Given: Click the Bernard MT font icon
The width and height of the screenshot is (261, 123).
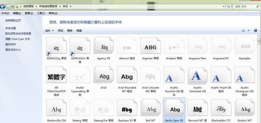Looking at the screenshot, I should coord(198,109).
